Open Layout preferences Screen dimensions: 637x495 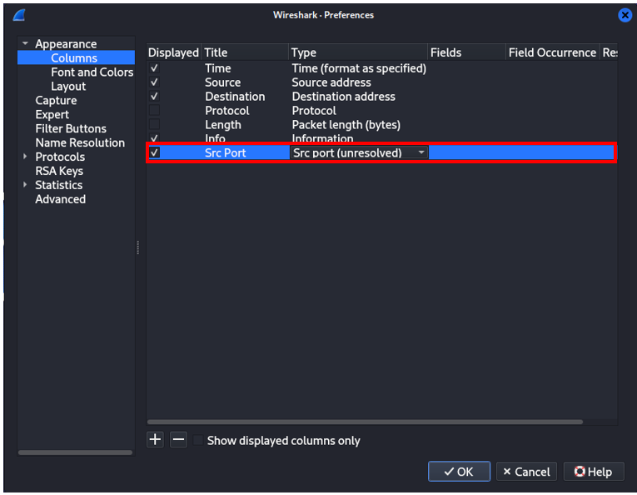(x=68, y=86)
